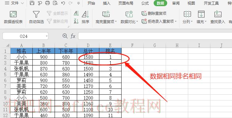This screenshot has height=118, width=232.
Task: Switch to the 插入 tab
Action: pyautogui.click(x=106, y=3)
